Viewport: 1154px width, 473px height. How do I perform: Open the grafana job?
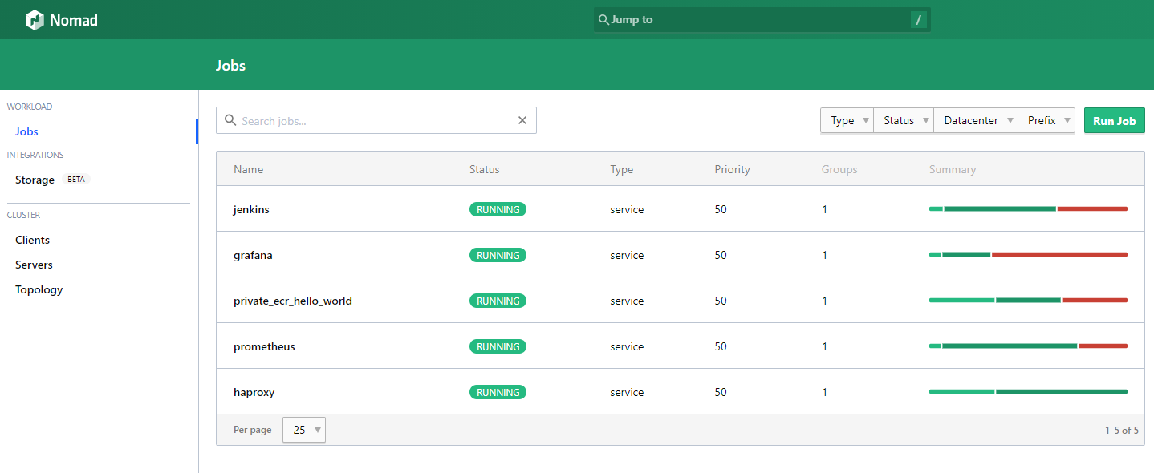pyautogui.click(x=253, y=255)
